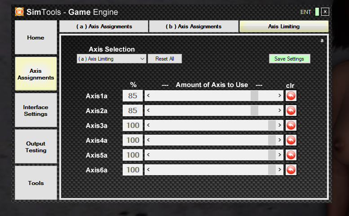This screenshot has height=216, width=349.
Task: Open Interface Settings section
Action: 36,110
